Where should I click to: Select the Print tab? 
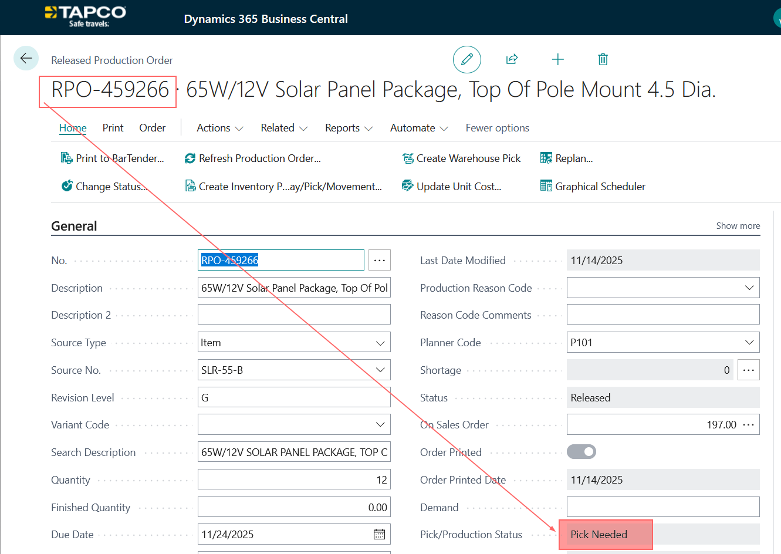(x=113, y=128)
